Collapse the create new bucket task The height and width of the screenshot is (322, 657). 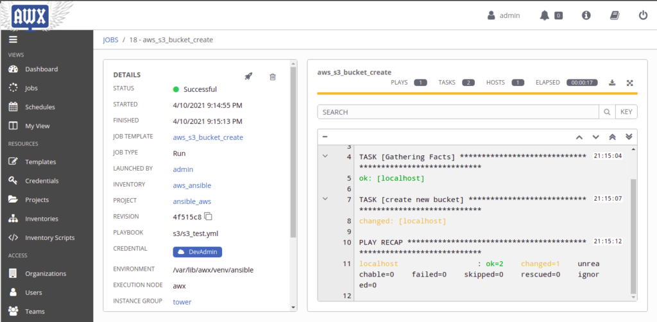coord(325,199)
